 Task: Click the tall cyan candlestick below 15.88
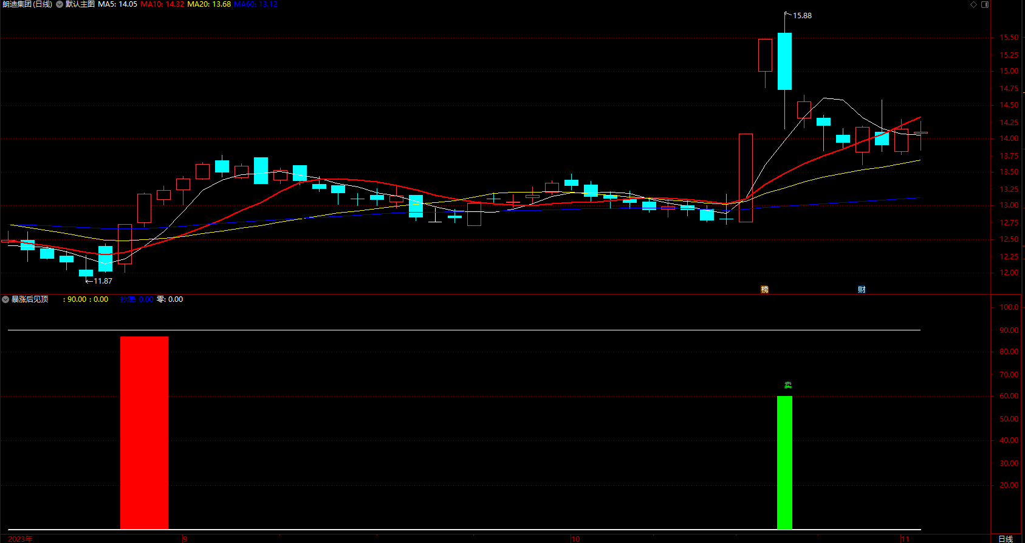(784, 61)
